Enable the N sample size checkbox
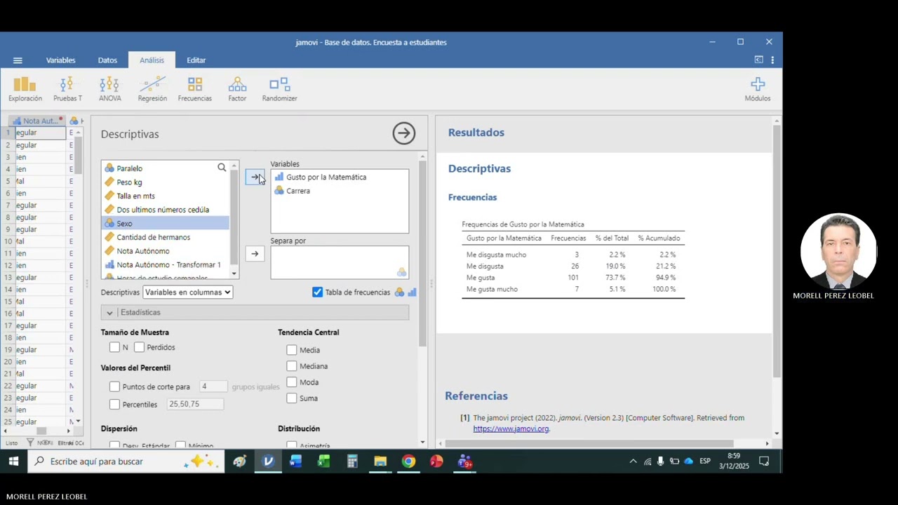The width and height of the screenshot is (898, 505). pos(115,347)
